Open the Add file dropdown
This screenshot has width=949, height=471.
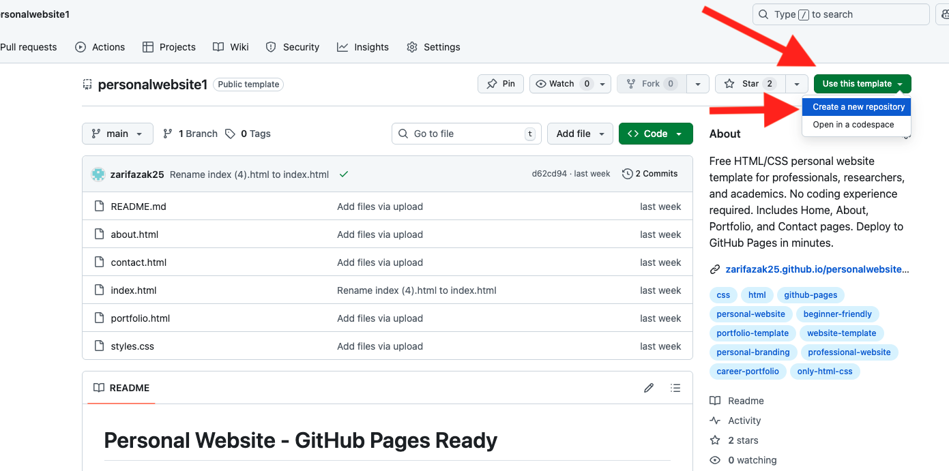point(580,133)
